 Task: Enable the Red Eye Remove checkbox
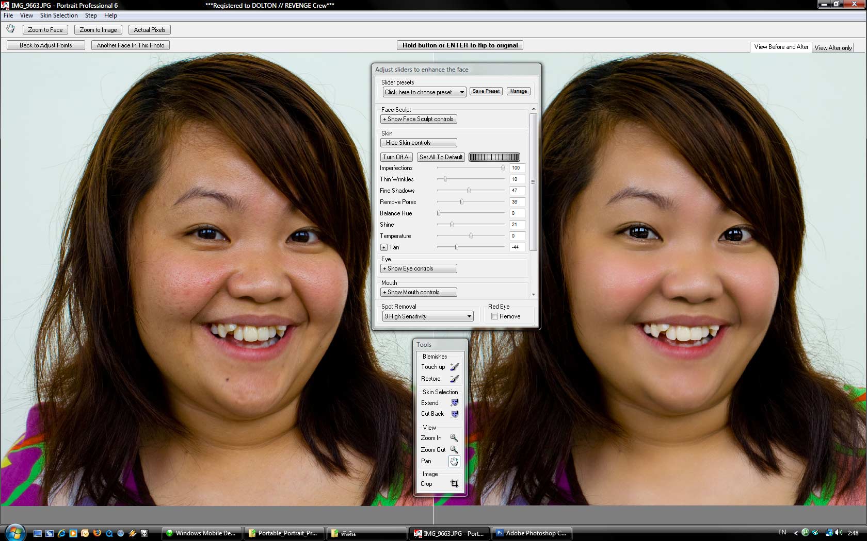point(494,316)
